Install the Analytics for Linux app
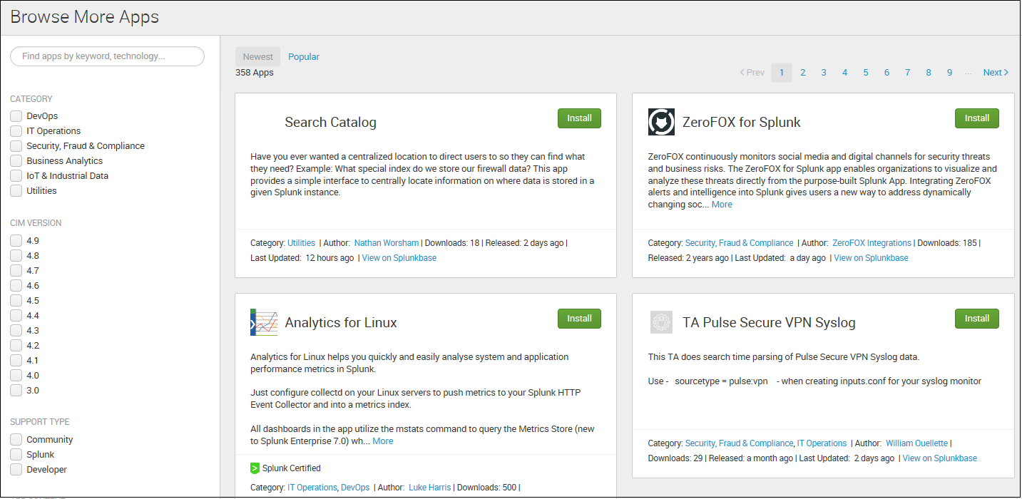1022x499 pixels. coord(579,319)
